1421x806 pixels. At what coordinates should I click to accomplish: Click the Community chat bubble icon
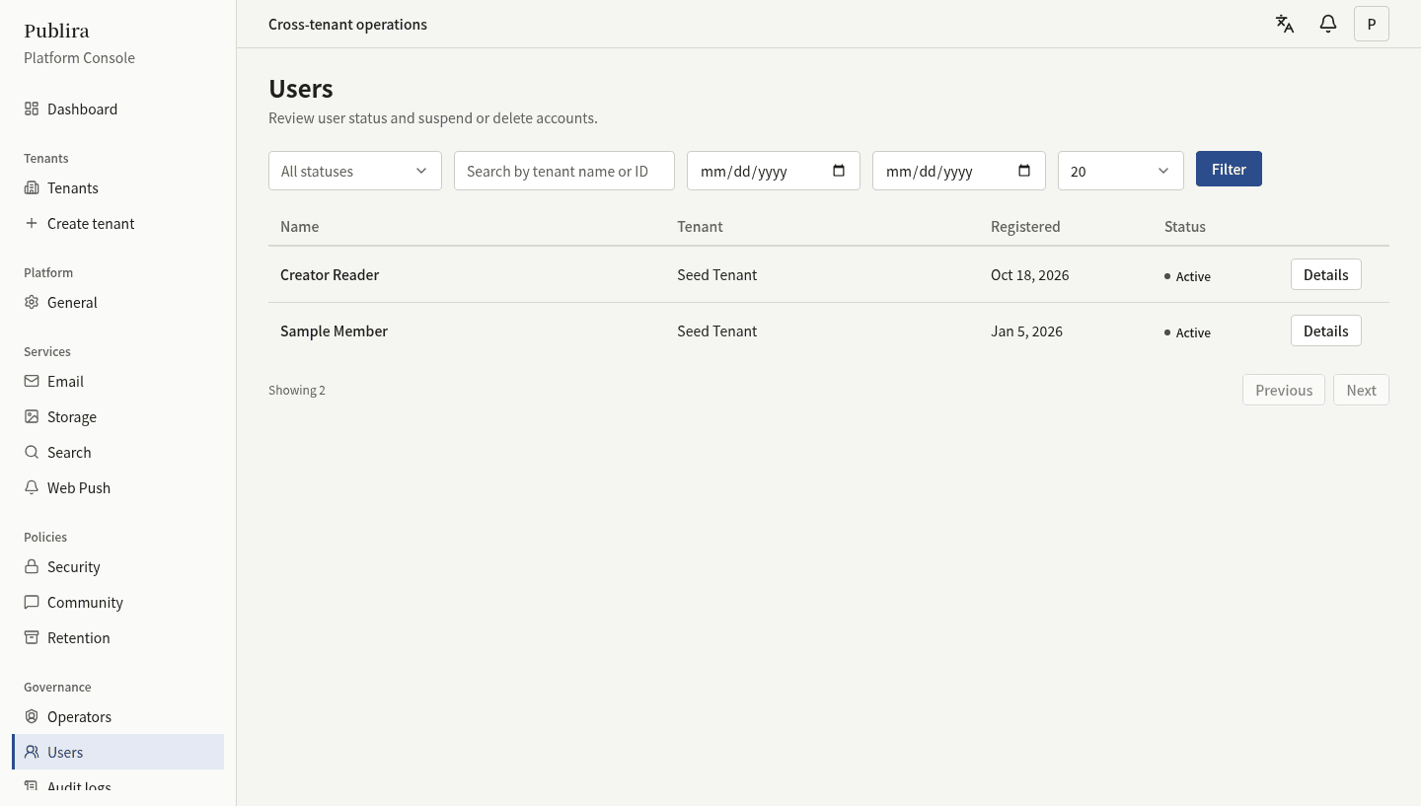[x=32, y=602]
